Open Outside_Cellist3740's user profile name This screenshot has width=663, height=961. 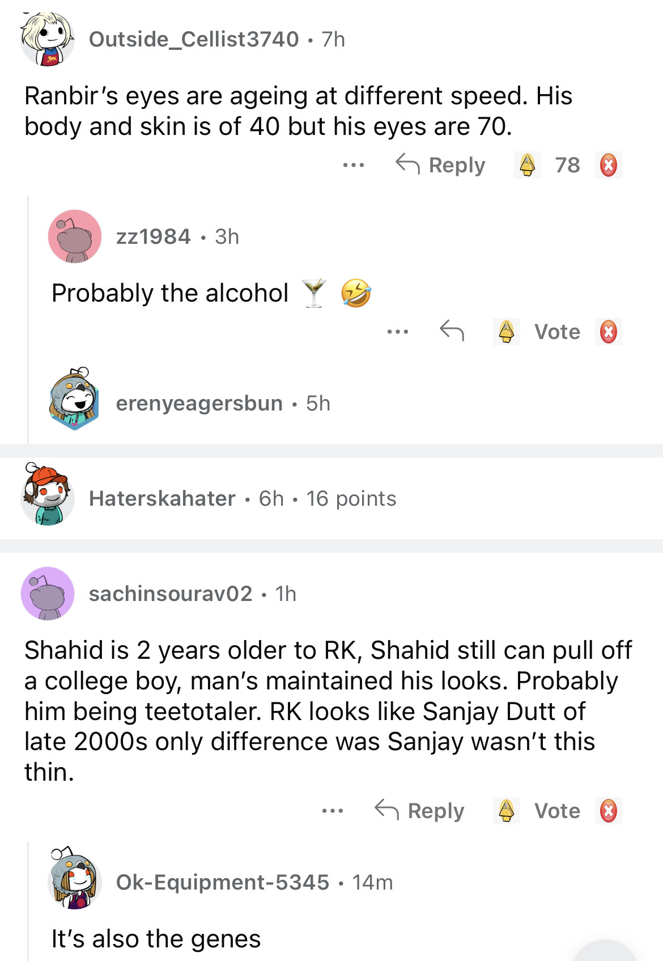pos(194,39)
